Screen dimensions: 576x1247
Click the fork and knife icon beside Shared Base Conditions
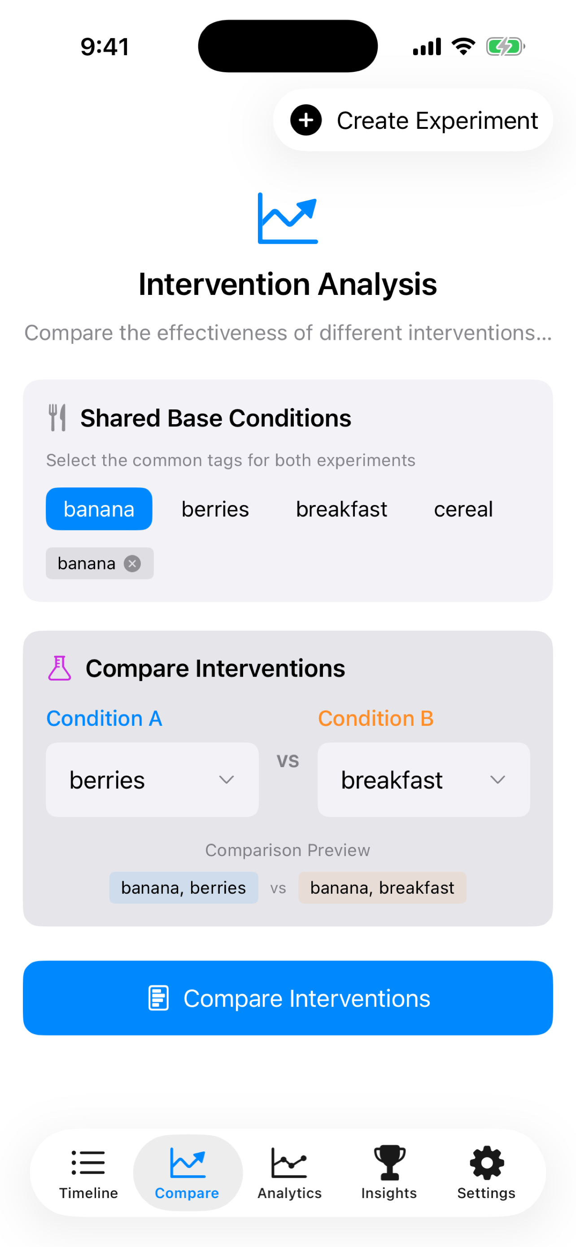pos(57,417)
